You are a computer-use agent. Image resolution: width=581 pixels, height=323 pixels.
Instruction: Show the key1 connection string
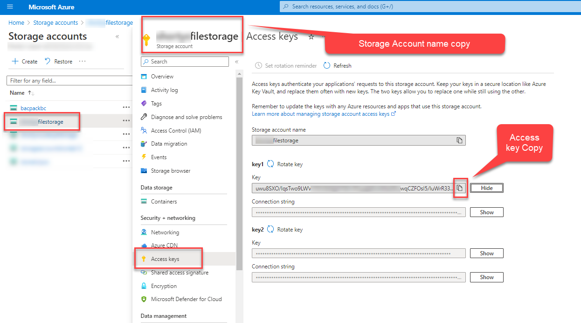(486, 212)
